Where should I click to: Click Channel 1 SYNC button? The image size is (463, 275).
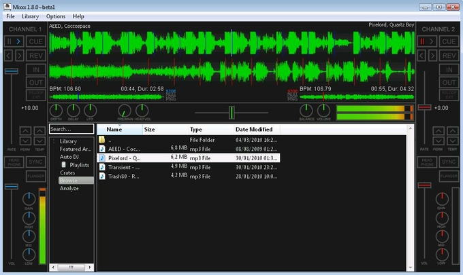[x=35, y=162]
